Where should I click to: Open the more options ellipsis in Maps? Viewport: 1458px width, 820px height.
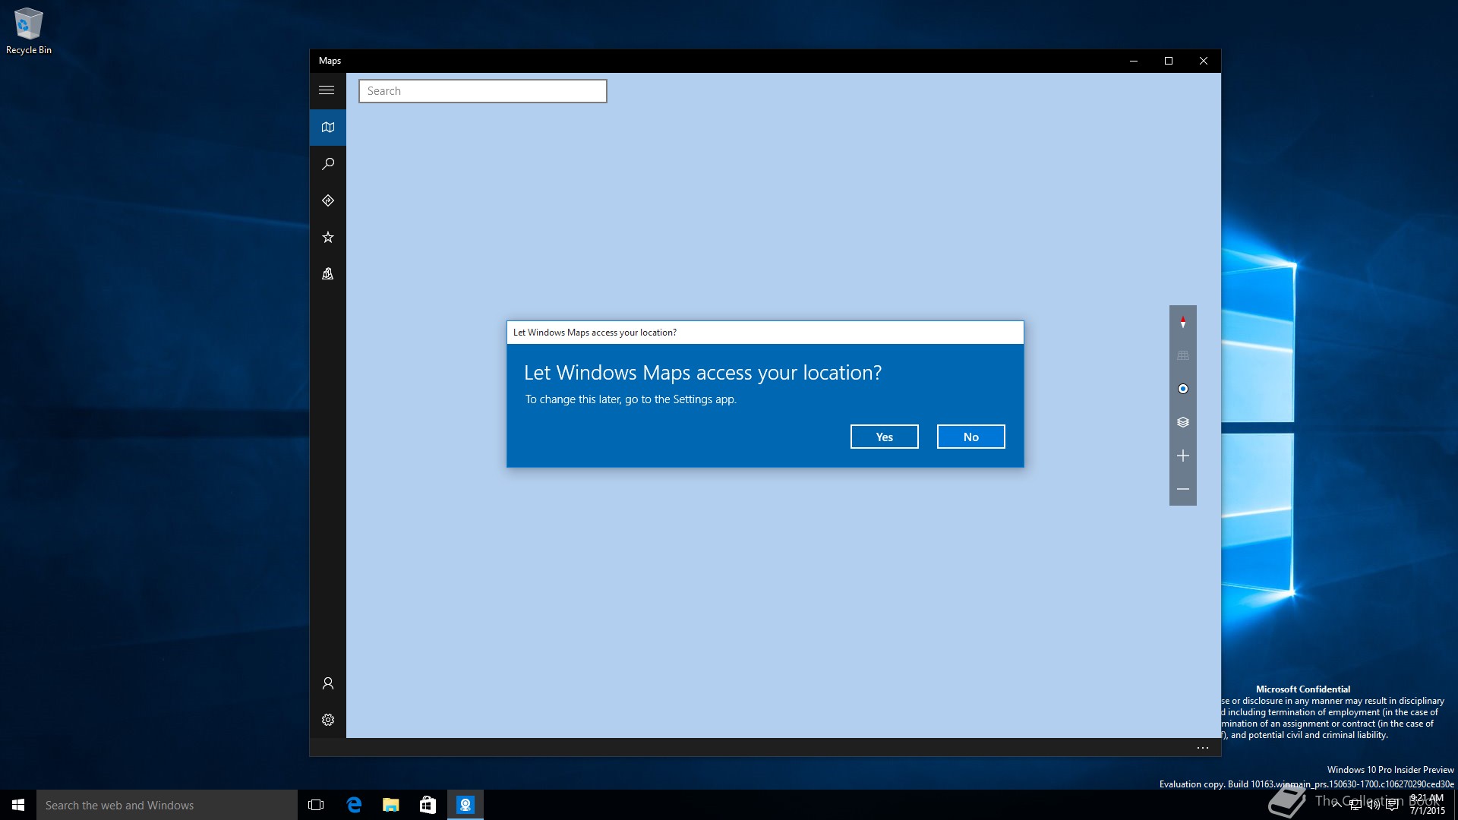[x=1202, y=748]
